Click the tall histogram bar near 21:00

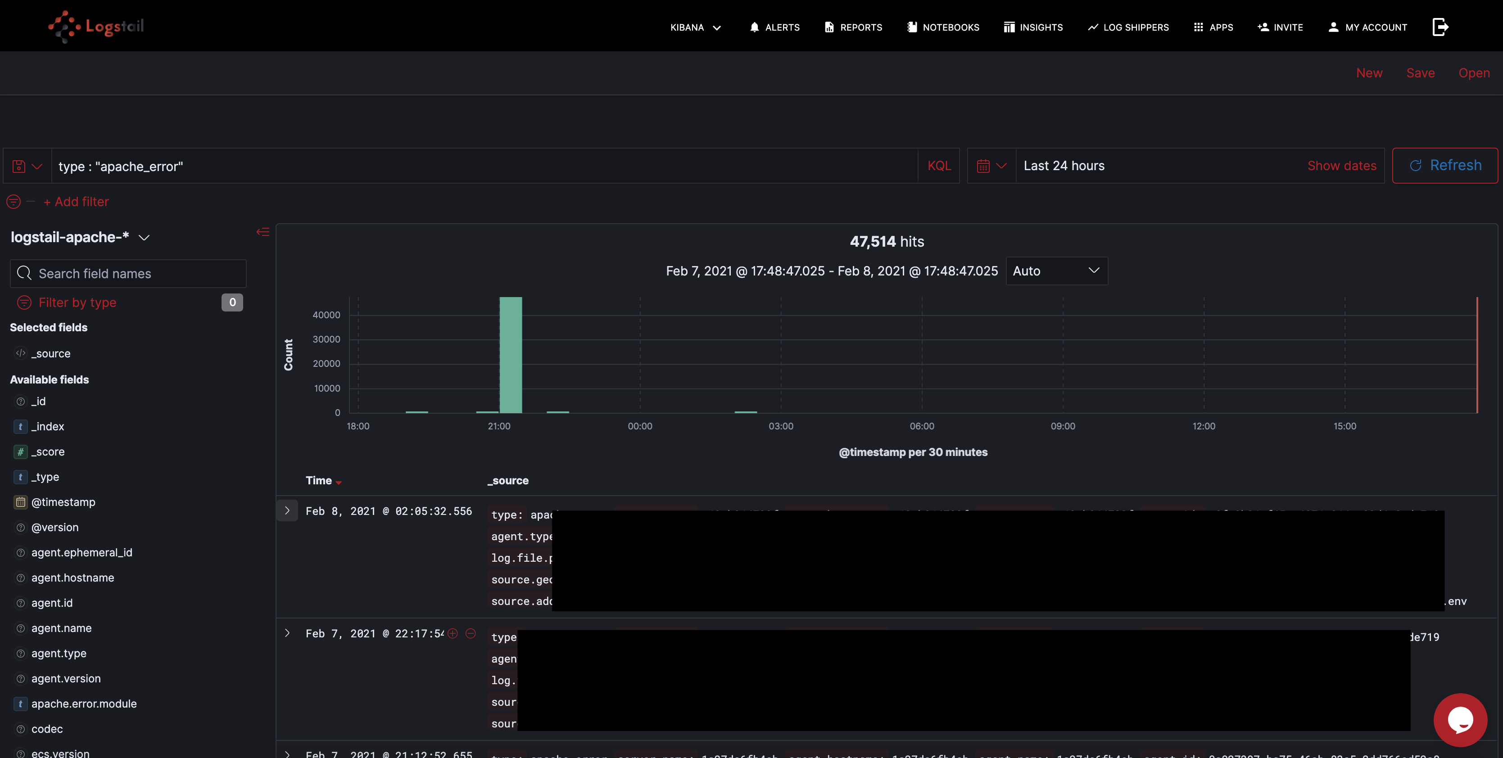(511, 355)
